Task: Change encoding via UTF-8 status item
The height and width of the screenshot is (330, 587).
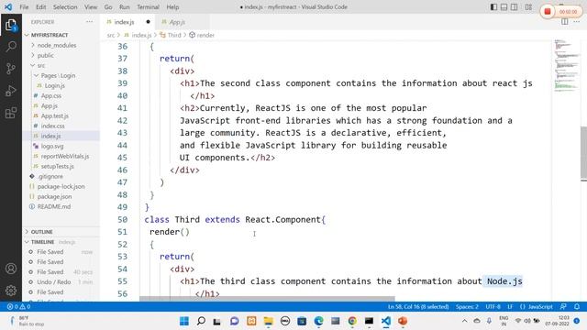Action: (x=493, y=306)
